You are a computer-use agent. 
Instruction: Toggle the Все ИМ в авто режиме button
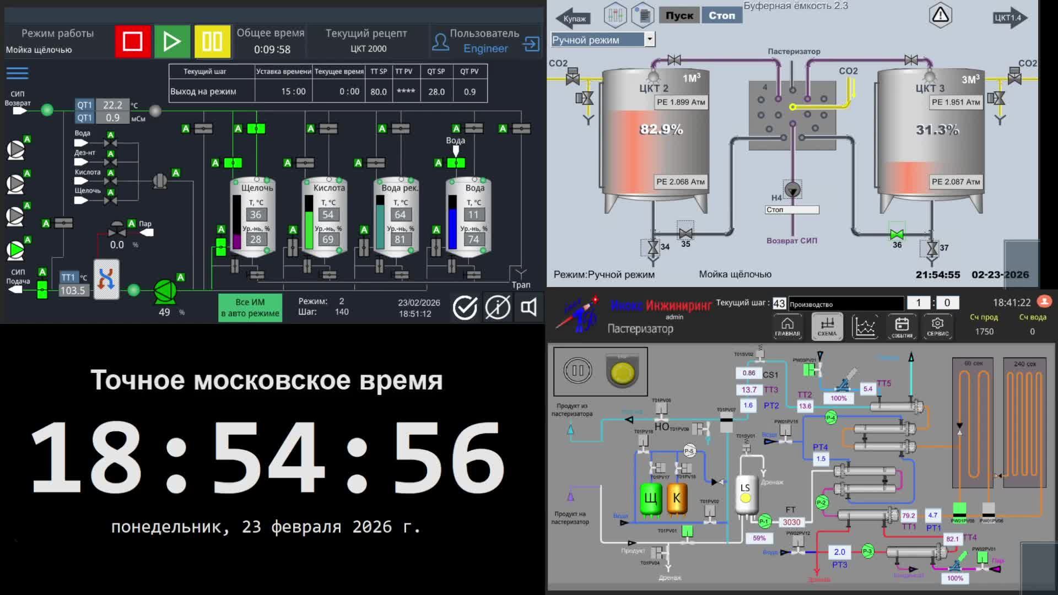coord(250,307)
